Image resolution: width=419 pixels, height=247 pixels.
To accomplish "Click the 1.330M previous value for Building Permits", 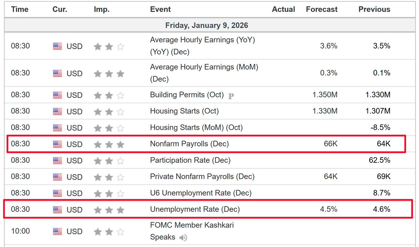I will 378,95.
